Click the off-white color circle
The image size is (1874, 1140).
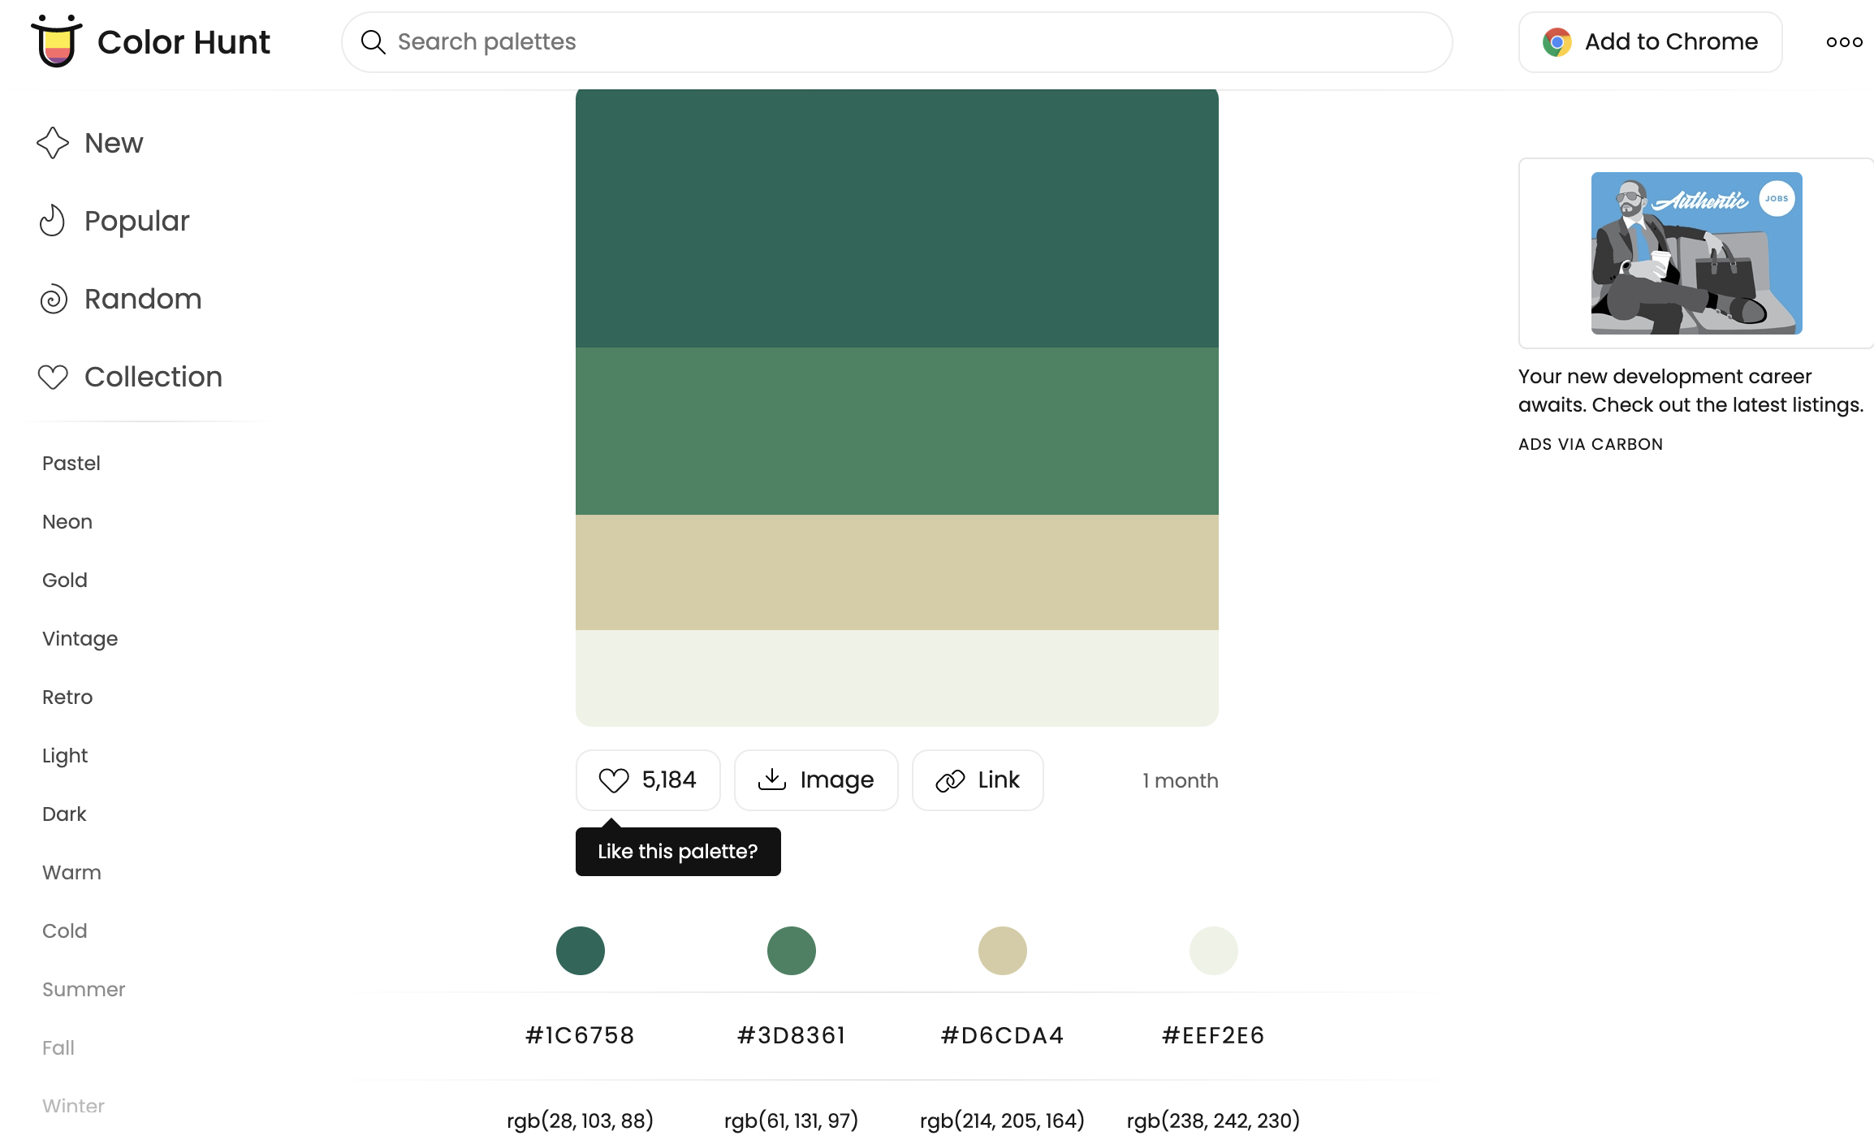point(1214,951)
